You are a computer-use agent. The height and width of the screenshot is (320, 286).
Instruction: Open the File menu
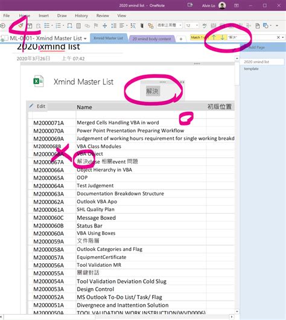(6, 16)
